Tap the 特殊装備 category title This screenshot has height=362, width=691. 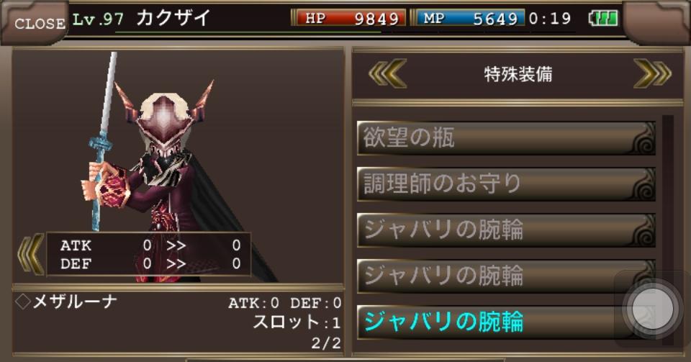pyautogui.click(x=518, y=74)
